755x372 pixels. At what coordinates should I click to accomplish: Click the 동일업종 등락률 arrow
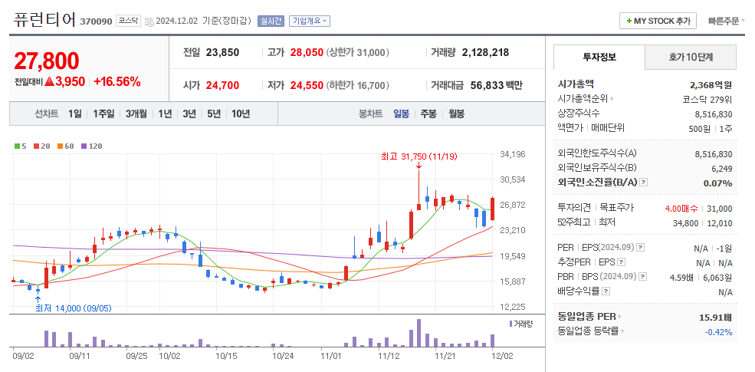tap(622, 331)
